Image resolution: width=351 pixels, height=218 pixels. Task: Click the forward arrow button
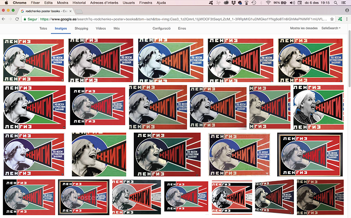[x=10, y=19]
